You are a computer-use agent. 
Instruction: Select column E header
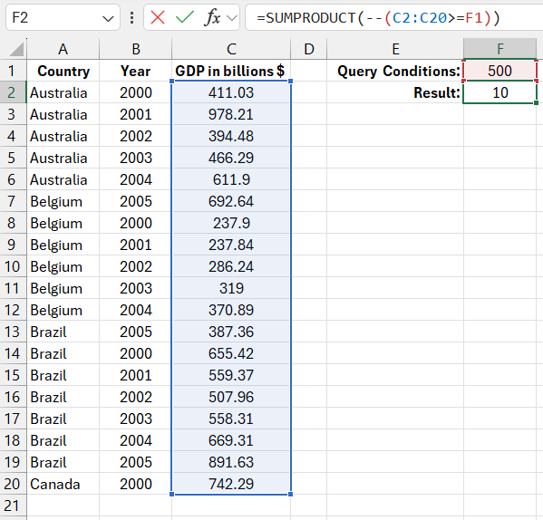tap(395, 49)
